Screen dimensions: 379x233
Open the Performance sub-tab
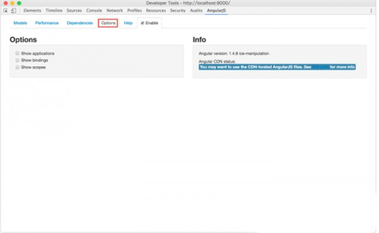tap(47, 23)
